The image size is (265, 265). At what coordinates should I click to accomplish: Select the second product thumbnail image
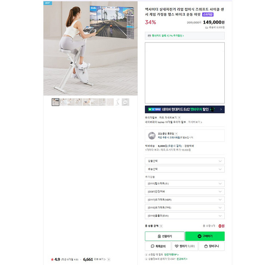tap(63, 102)
